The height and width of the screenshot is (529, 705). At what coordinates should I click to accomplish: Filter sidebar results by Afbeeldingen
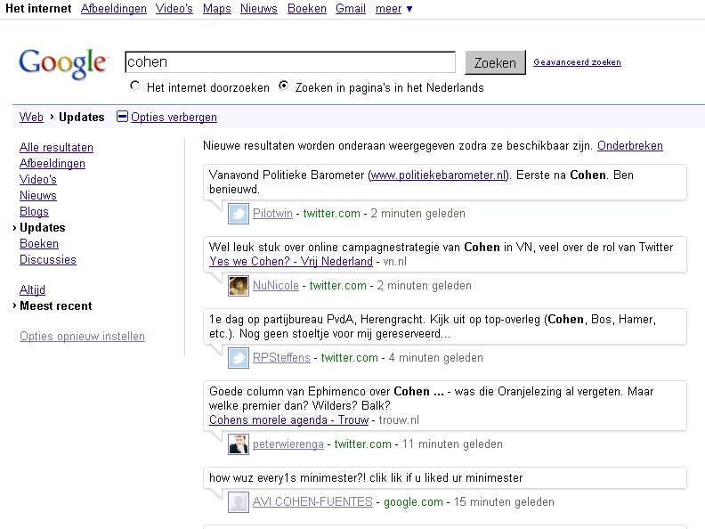coord(53,163)
